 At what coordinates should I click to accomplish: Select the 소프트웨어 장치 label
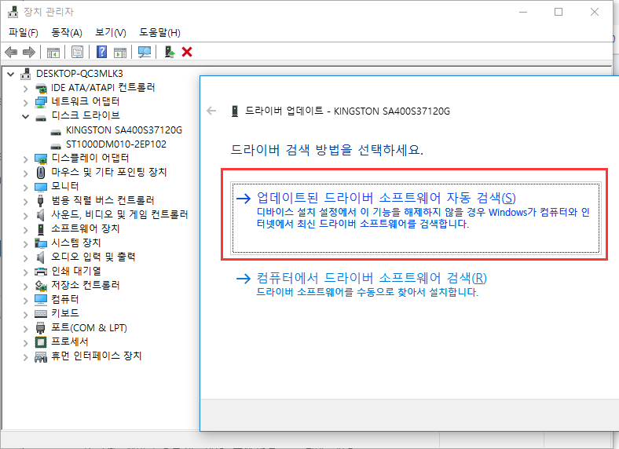point(86,228)
